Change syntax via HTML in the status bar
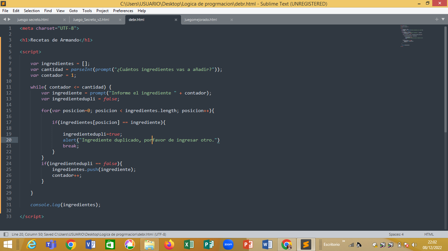The width and height of the screenshot is (448, 251). coord(429,234)
